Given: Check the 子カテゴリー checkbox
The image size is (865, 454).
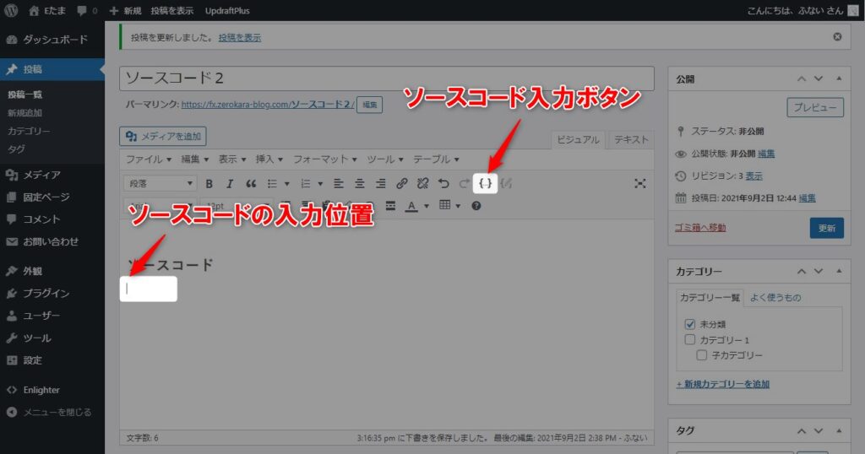Looking at the screenshot, I should click(701, 354).
